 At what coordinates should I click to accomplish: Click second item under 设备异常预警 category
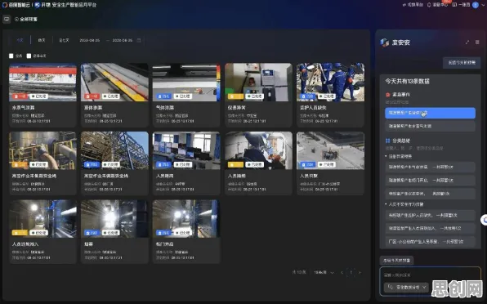[430, 181]
